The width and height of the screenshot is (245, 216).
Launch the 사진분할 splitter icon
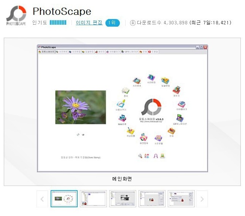click(158, 138)
